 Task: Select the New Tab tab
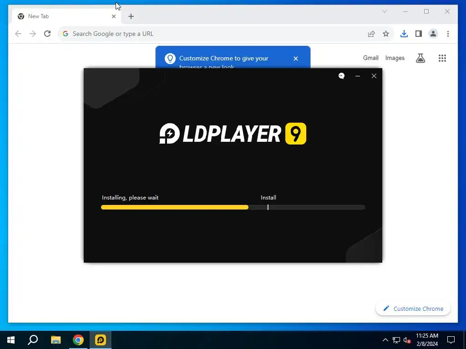coord(66,16)
